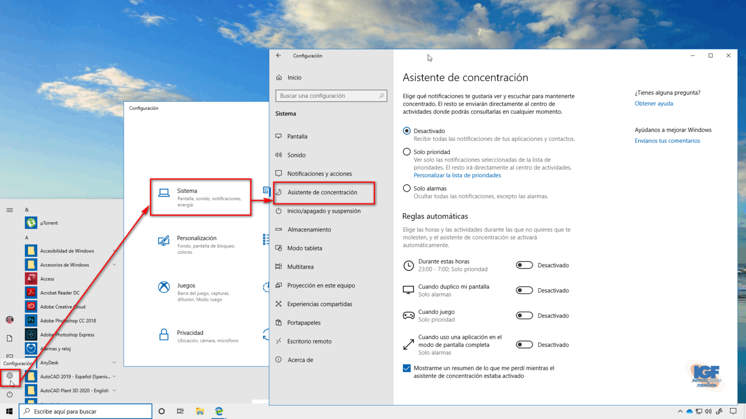Image resolution: width=746 pixels, height=419 pixels.
Task: Click the Xbox Juegos icon
Action: [164, 287]
